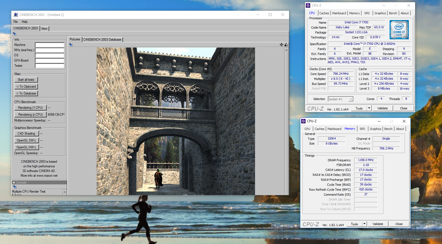Click the Close button in lower CPU-Z window
This screenshot has height=244, width=442.
click(399, 224)
